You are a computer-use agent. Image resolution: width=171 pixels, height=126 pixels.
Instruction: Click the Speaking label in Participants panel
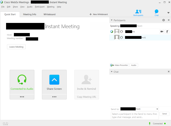coord(115,26)
